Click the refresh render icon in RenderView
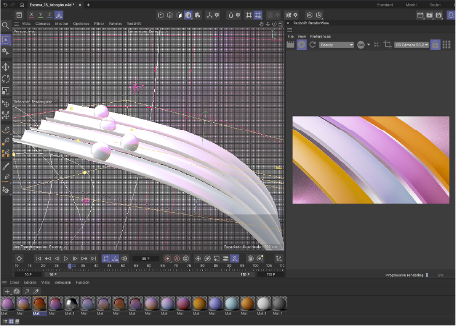Screen dimensions: 456x326 (x=312, y=45)
